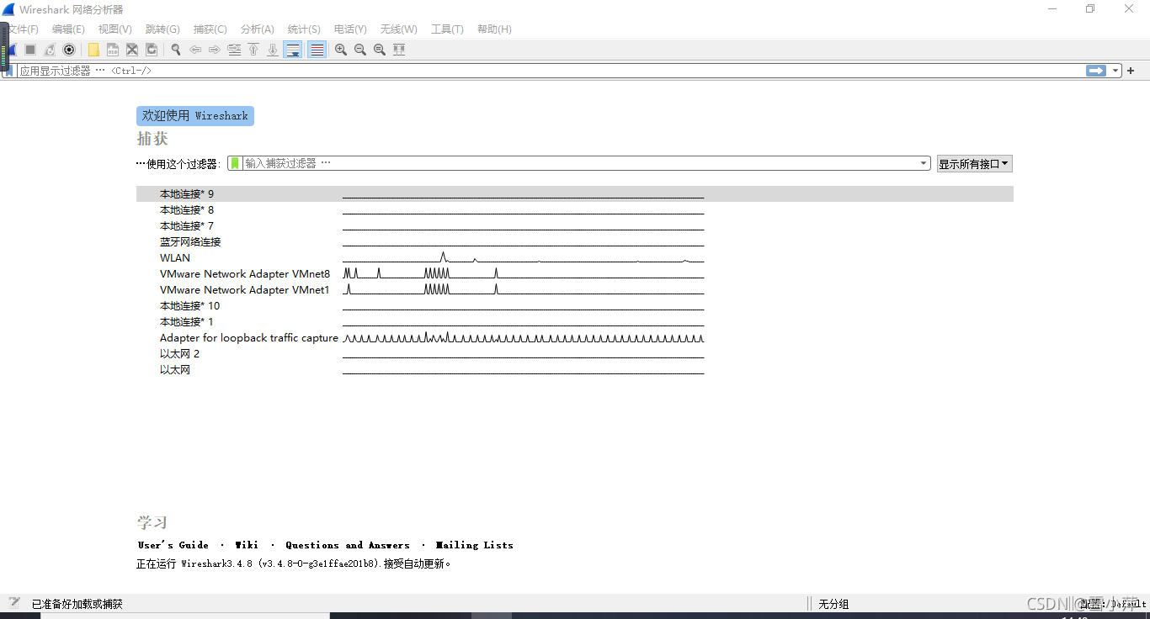The height and width of the screenshot is (619, 1150).
Task: Select VMware Network Adapter VMnet1 interface
Action: [x=575, y=290]
